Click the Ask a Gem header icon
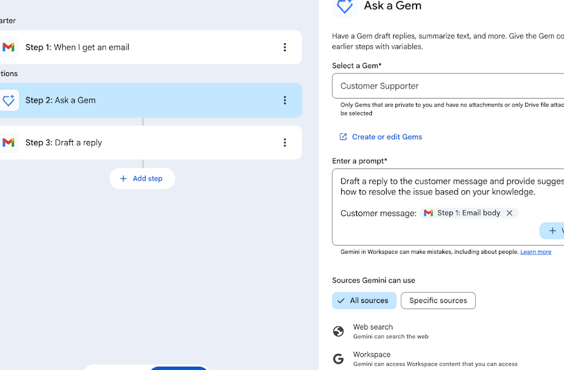The width and height of the screenshot is (564, 370). [x=345, y=7]
